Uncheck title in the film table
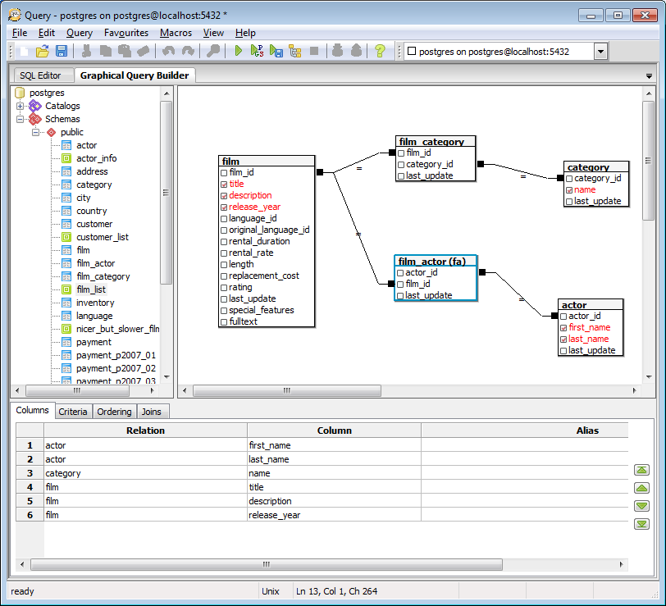This screenshot has height=606, width=666. [222, 185]
